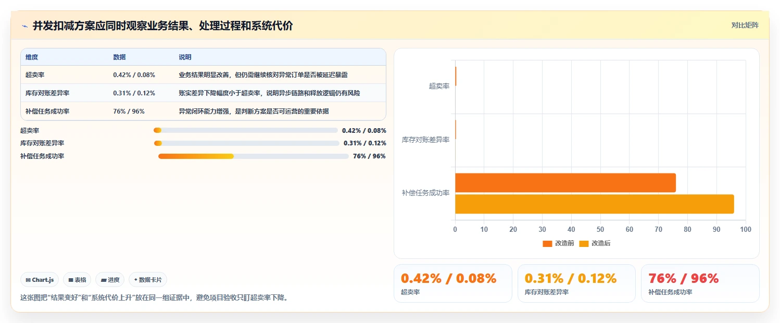Open the 超卖率 data card

[453, 283]
